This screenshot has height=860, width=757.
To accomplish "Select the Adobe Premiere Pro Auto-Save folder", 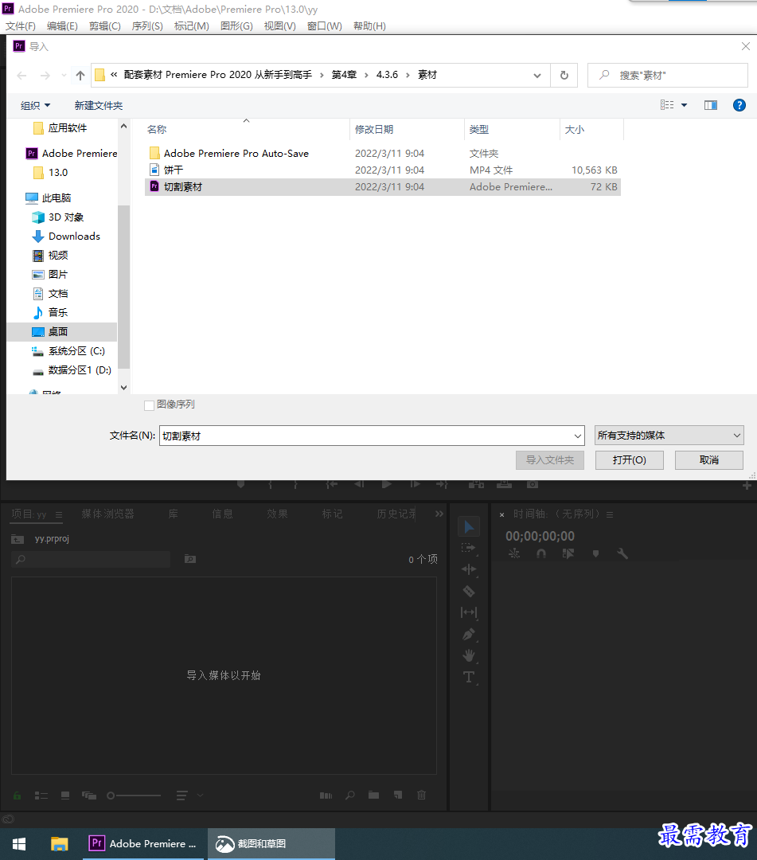I will coord(383,154).
